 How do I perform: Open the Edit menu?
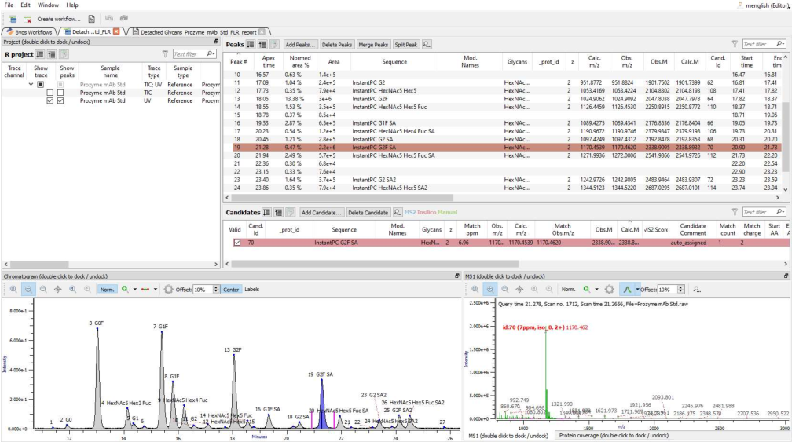pyautogui.click(x=26, y=5)
